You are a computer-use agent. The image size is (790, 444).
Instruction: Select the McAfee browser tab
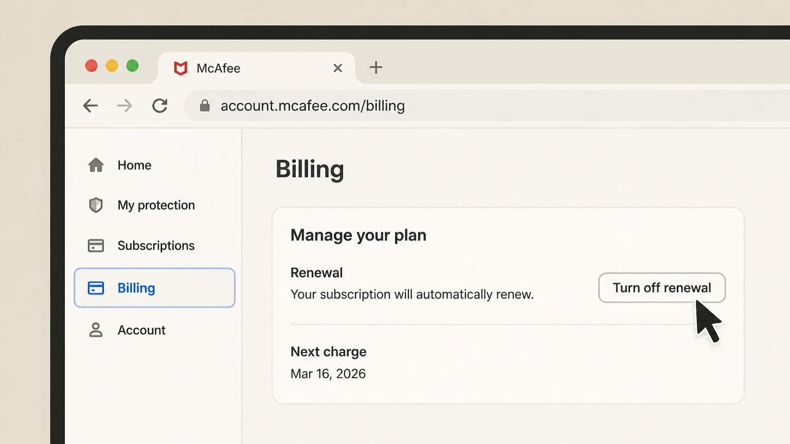coord(257,68)
